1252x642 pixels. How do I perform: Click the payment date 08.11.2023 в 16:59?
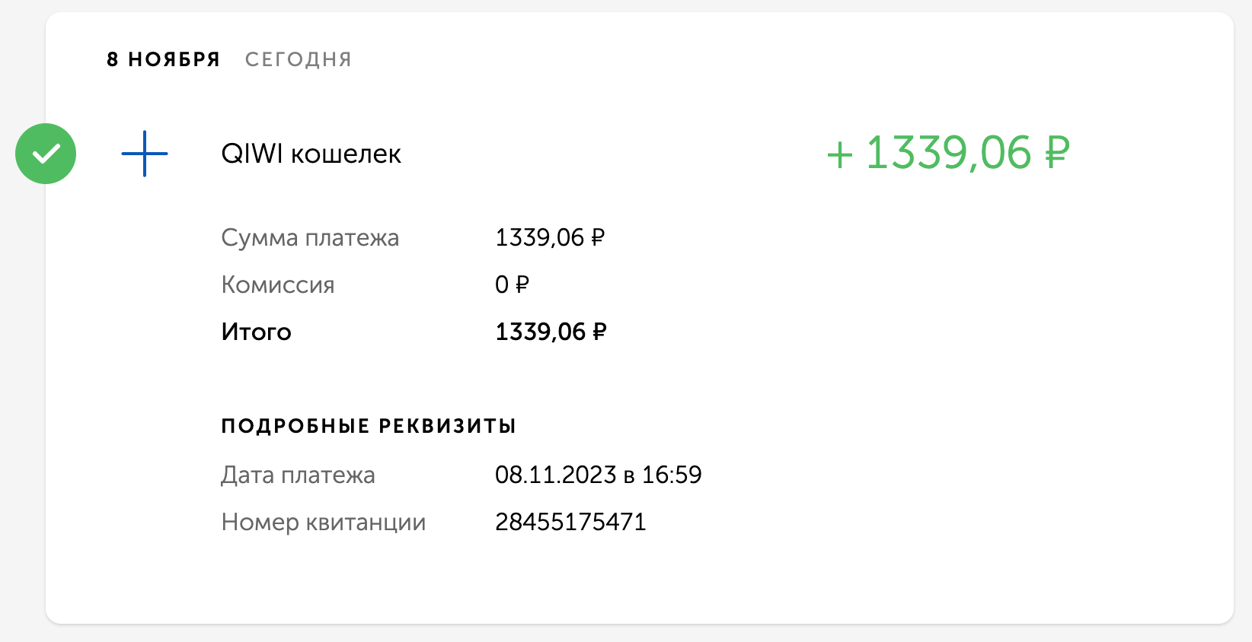599,475
